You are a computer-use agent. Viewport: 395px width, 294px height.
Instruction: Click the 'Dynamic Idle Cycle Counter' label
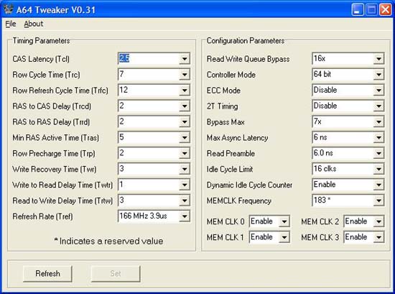click(249, 185)
